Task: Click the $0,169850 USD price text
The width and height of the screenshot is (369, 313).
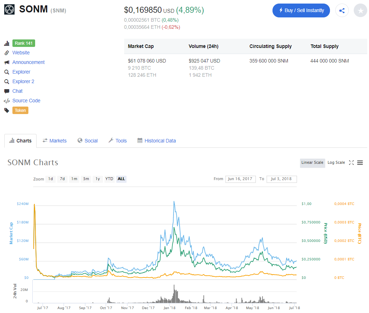Action: click(149, 10)
